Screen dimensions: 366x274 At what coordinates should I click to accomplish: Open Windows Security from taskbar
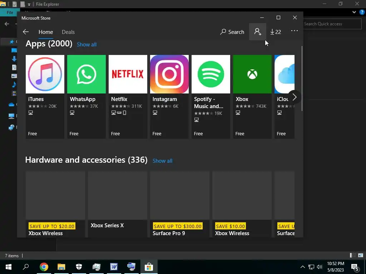click(79, 267)
